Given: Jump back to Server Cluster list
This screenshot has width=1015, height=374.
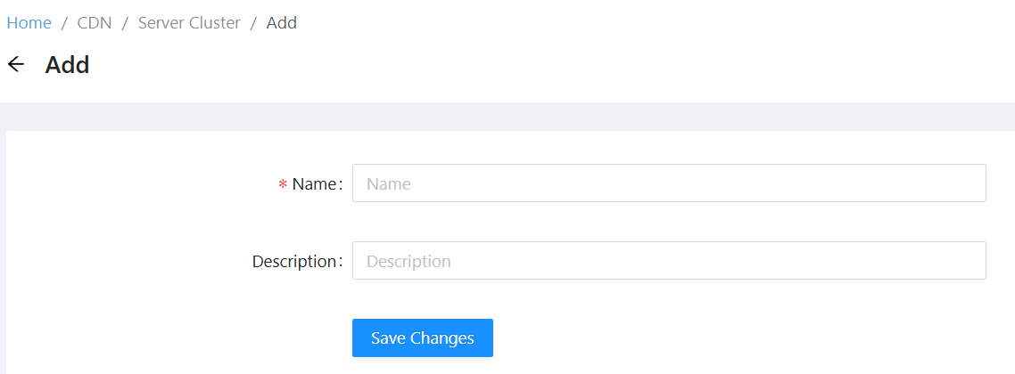Looking at the screenshot, I should point(189,23).
